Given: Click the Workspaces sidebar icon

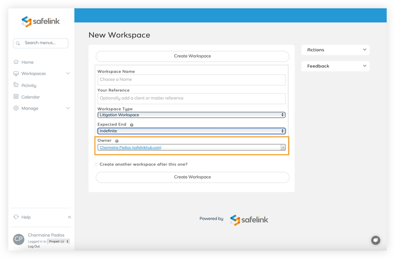Looking at the screenshot, I should tap(16, 73).
